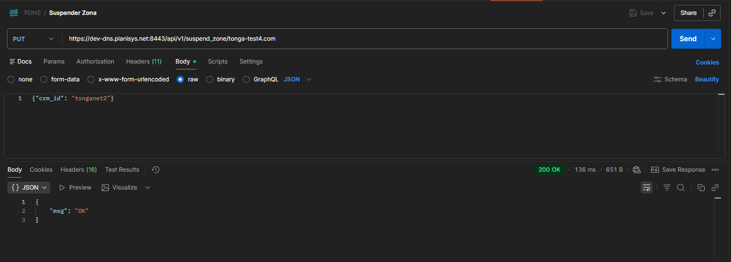Open response more options ellipsis

(715, 170)
